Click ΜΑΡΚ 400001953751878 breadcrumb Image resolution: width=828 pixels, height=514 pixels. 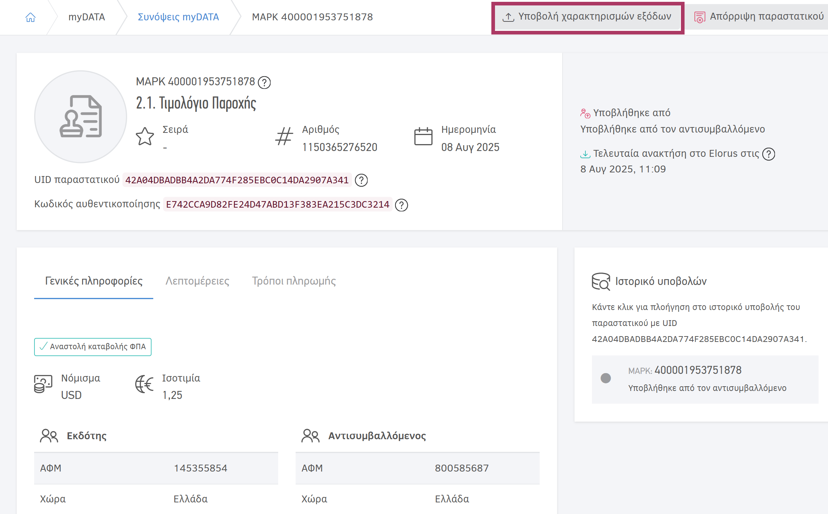point(312,17)
